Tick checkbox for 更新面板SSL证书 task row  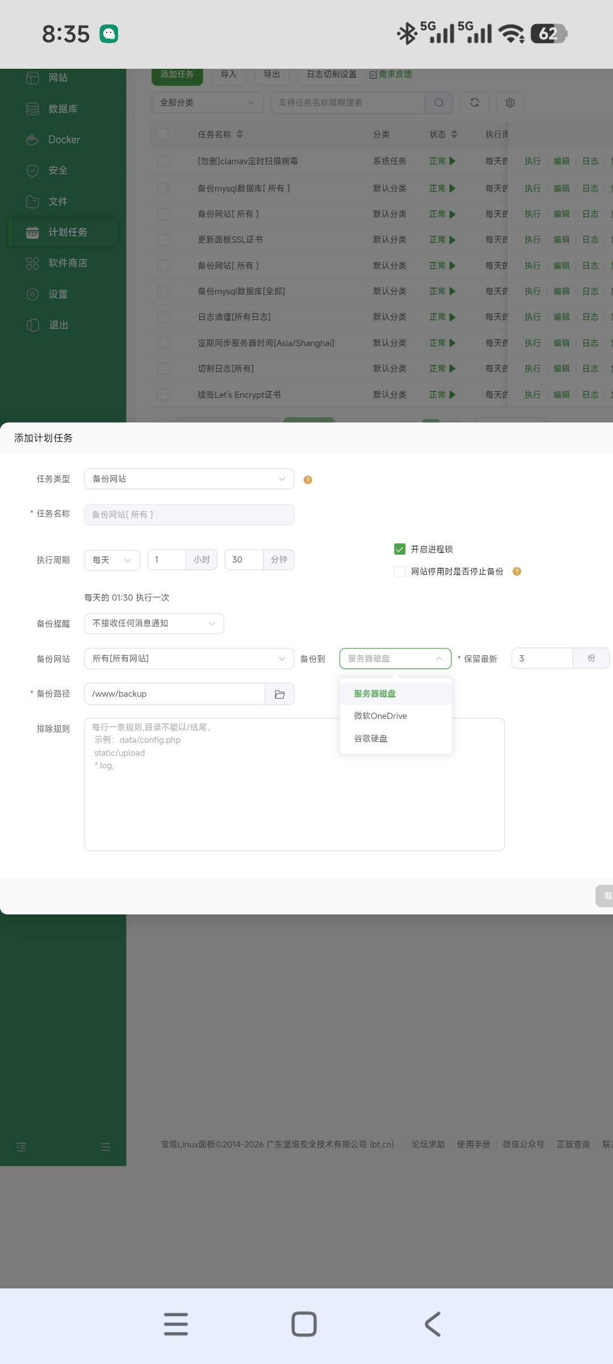163,240
